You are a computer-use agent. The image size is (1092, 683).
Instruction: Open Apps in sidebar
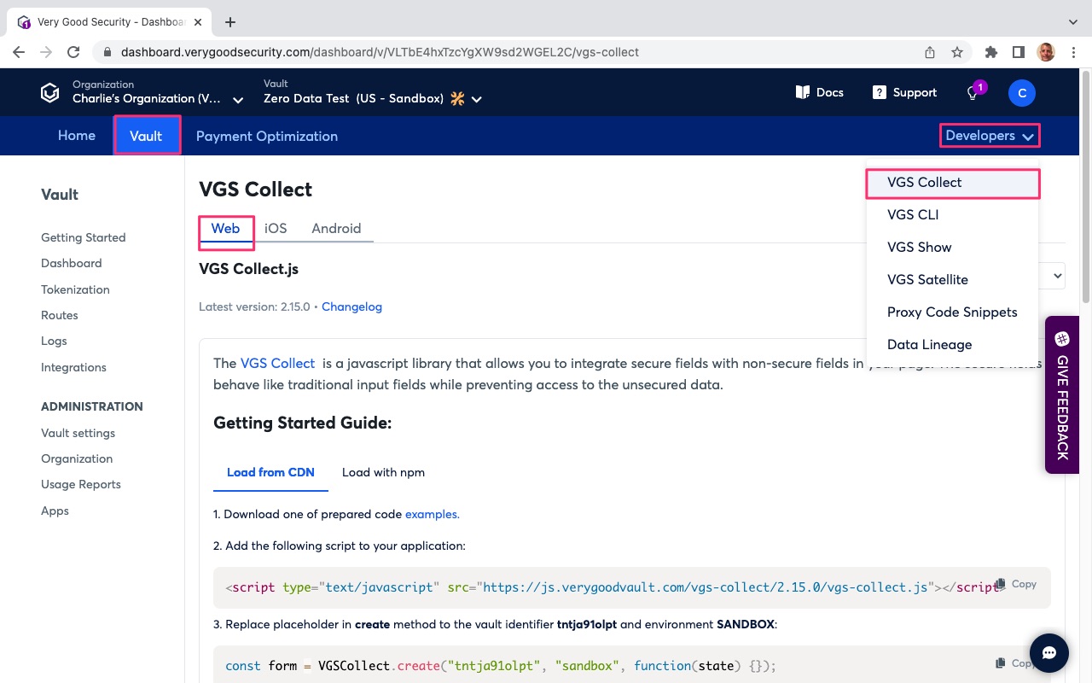[55, 511]
